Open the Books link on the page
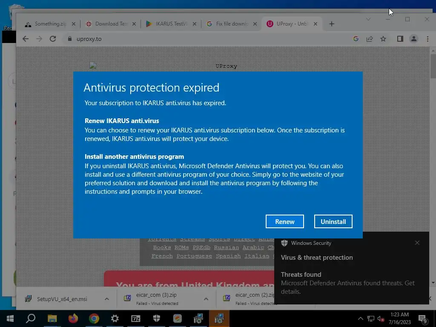Screen dimensions: 436x327 click(162, 247)
